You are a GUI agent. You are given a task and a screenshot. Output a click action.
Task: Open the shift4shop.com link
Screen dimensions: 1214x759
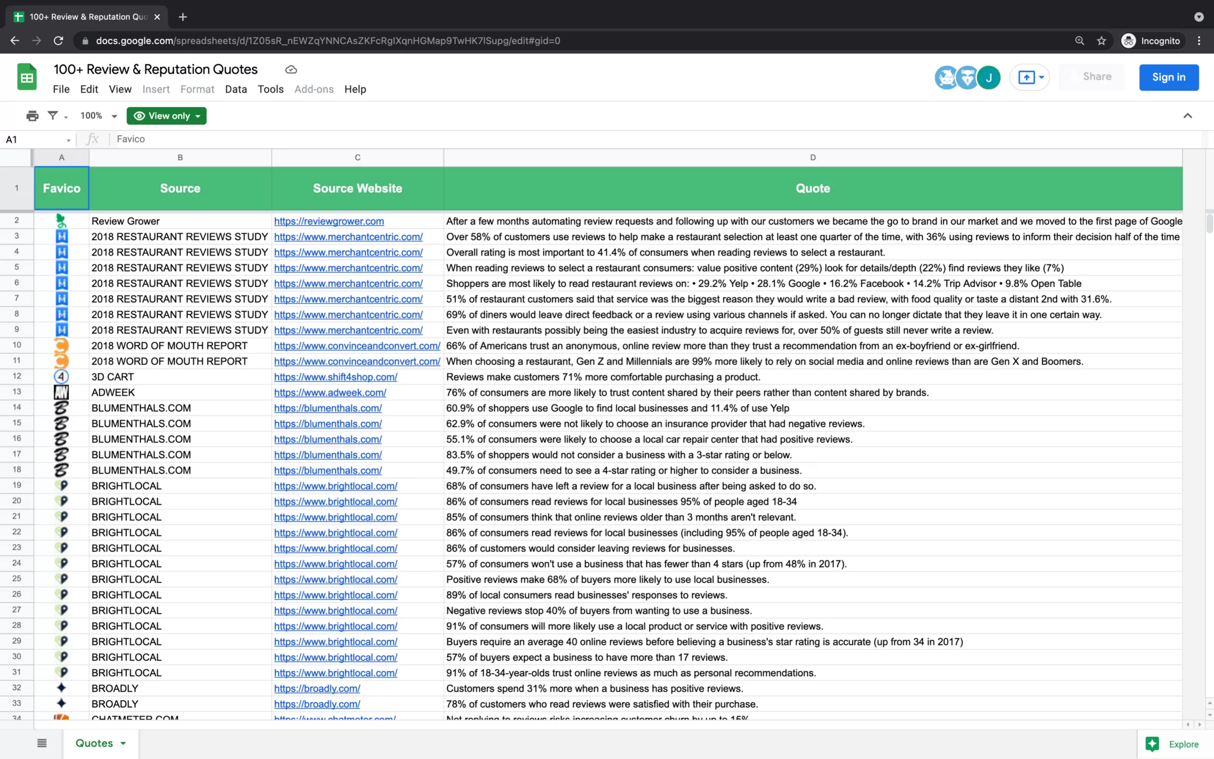click(336, 377)
